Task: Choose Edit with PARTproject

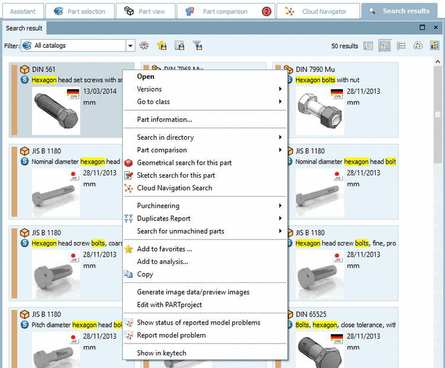Action: pos(205,304)
